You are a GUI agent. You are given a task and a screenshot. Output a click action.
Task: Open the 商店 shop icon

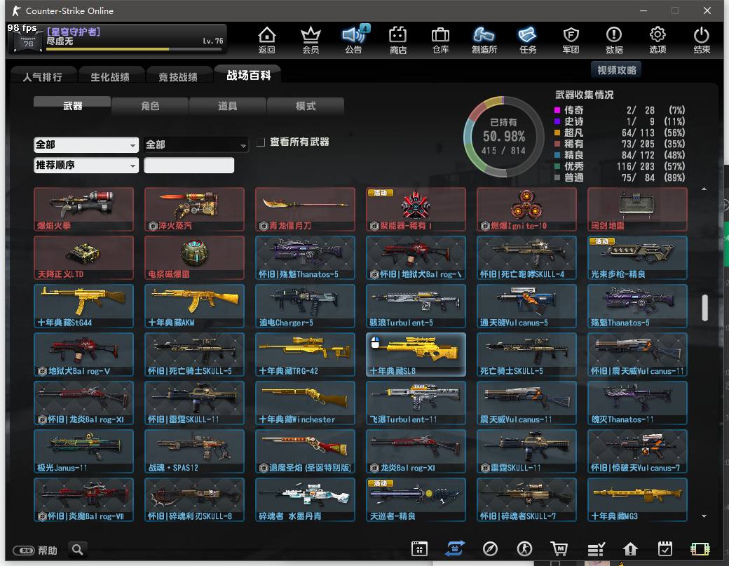point(398,39)
